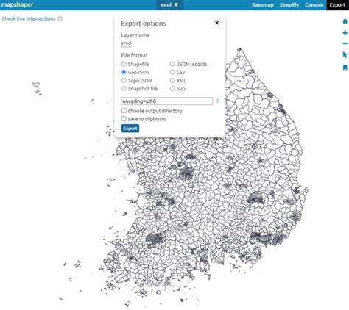Open the emd layer dropdown
This screenshot has height=310, width=349.
[169, 5]
